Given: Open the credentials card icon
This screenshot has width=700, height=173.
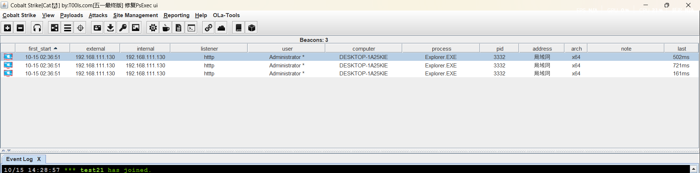Looking at the screenshot, I should coord(97,28).
